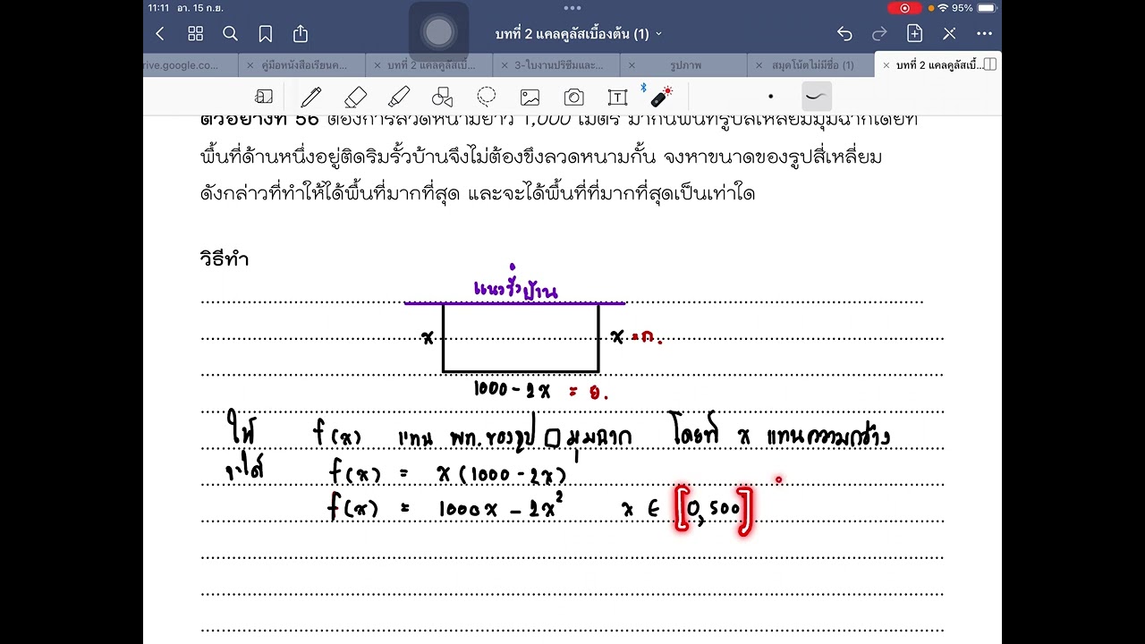Tap the handwritten 1000 - 2x label
Image resolution: width=1145 pixels, height=644 pixels.
[512, 389]
